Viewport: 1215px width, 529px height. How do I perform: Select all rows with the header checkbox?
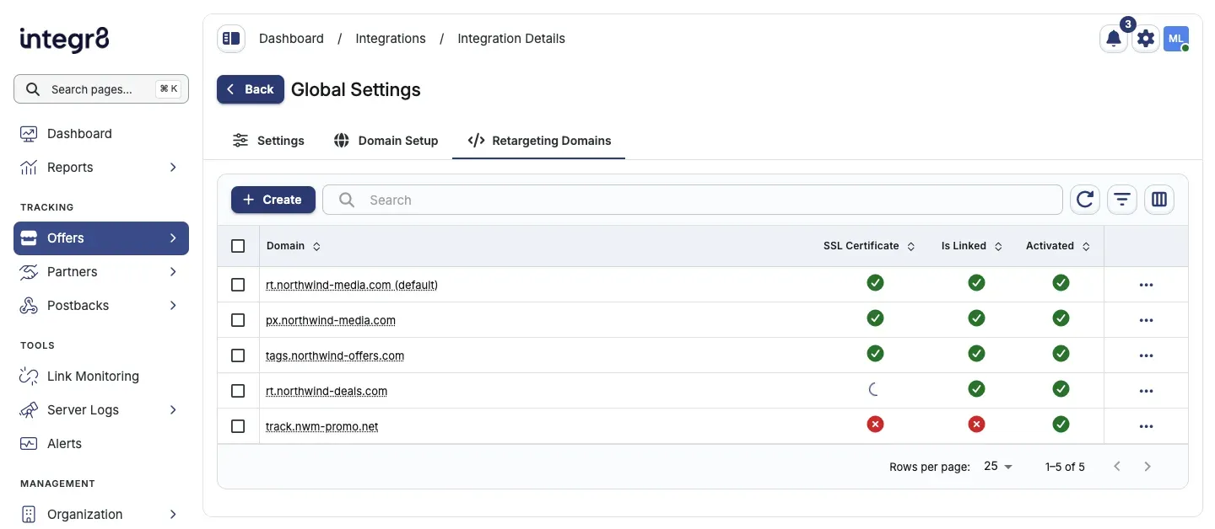tap(238, 246)
